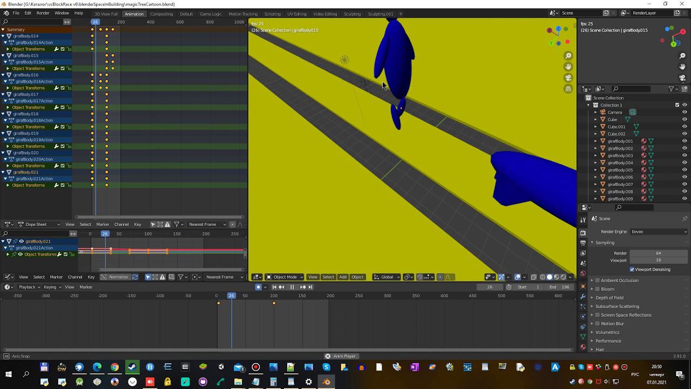Jump to next keyframe in timeline
This screenshot has height=389, width=691.
coord(303,287)
